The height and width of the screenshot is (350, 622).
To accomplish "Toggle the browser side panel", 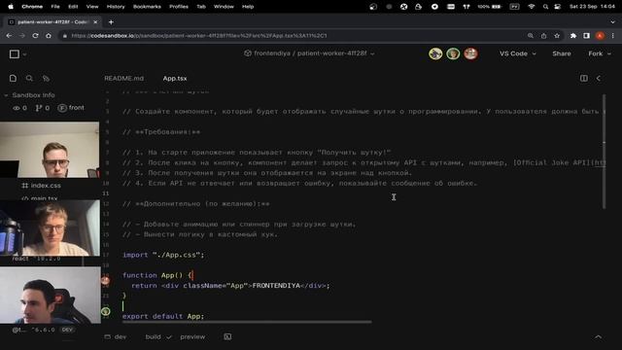I will pos(586,36).
